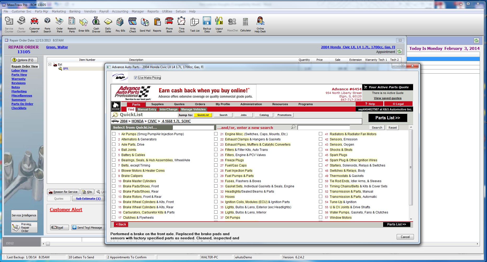Click the Reset button beside Search
The width and height of the screenshot is (487, 262).
392,127
